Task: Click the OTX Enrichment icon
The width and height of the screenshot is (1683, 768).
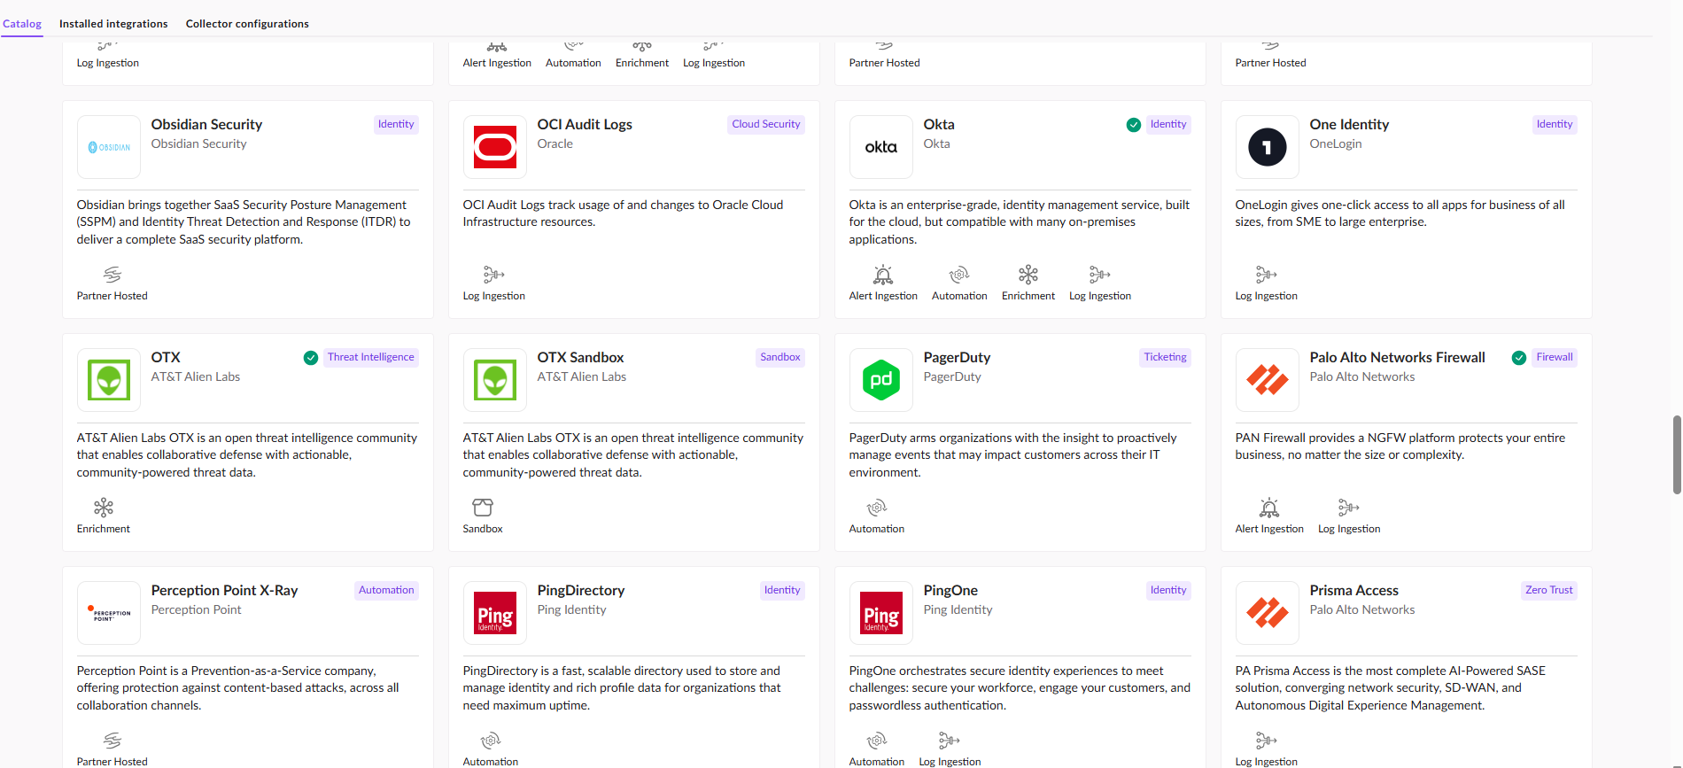Action: click(104, 508)
